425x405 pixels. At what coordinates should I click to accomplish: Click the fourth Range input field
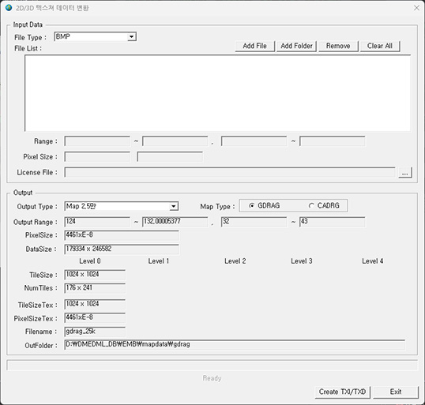[x=333, y=141]
